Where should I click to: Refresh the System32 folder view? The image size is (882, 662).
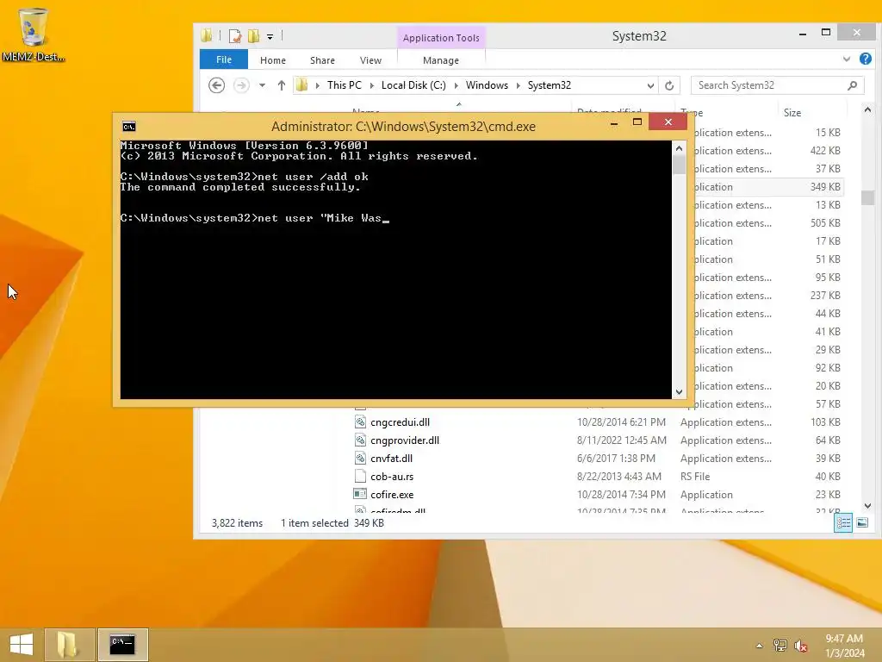tap(669, 85)
